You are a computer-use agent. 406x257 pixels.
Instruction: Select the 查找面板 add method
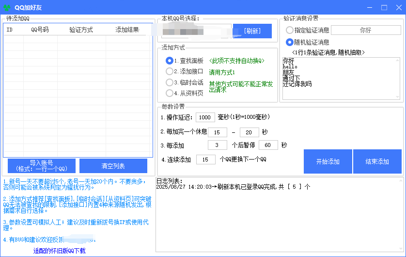pos(169,61)
